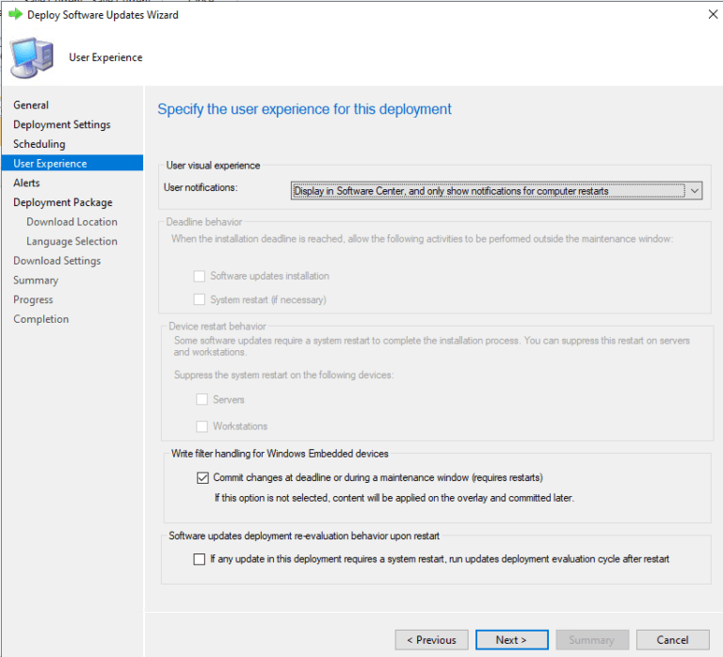Select Completion in the sidebar
723x657 pixels.
point(41,319)
